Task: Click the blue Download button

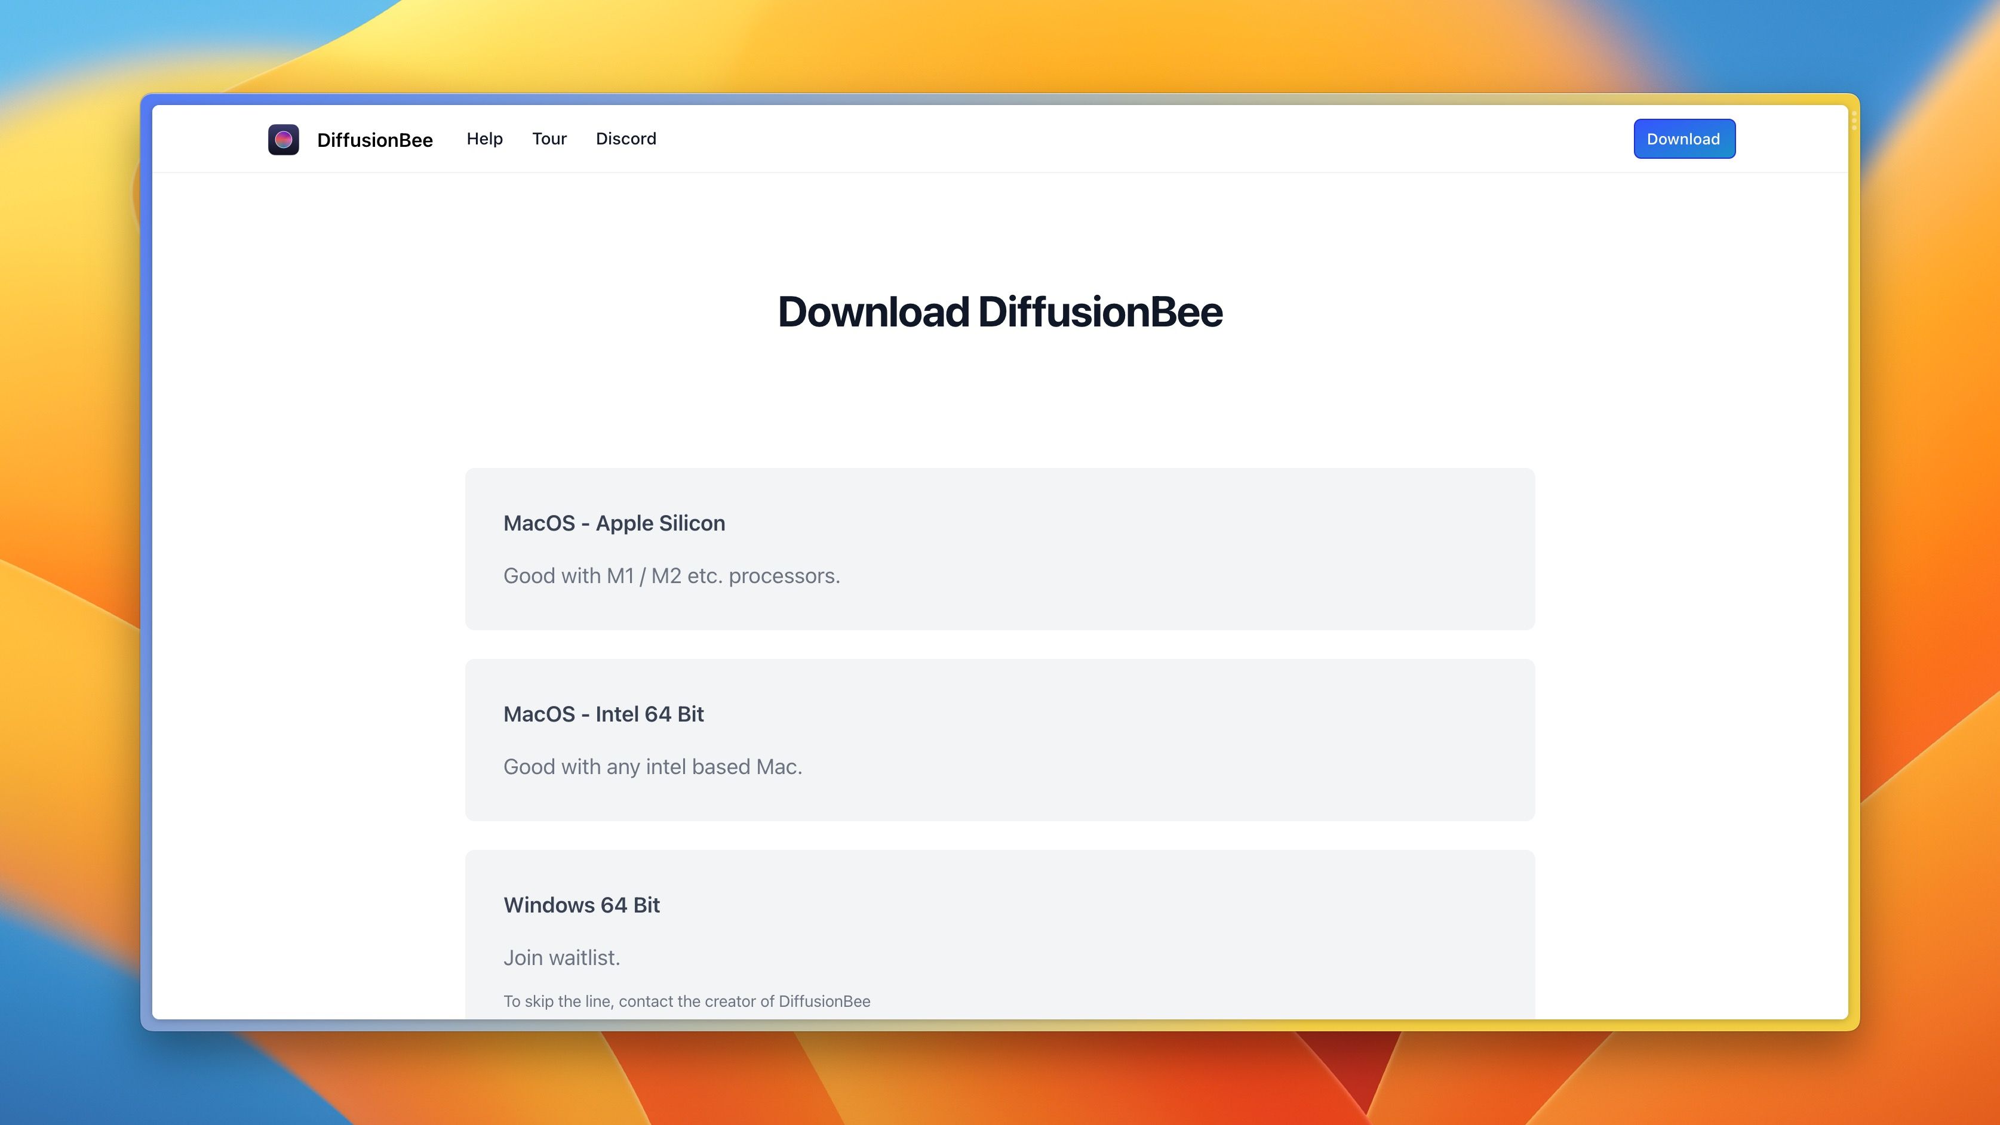Action: 1684,139
